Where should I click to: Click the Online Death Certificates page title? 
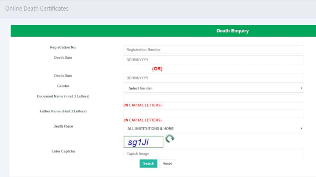click(x=37, y=9)
